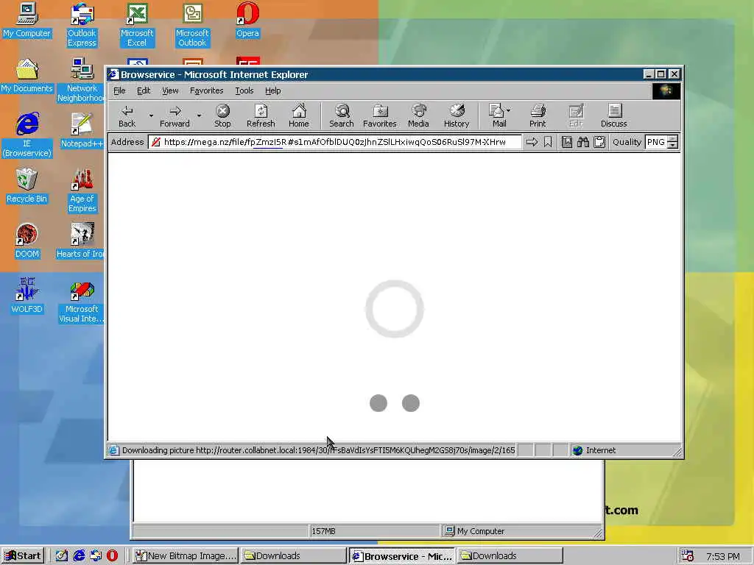Open the Back history dropdown arrow
Screen dimensions: 754x565
pos(151,116)
